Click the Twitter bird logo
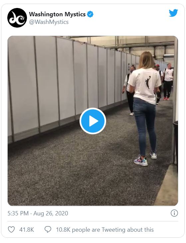Image resolution: width=186 pixels, height=243 pixels. click(173, 13)
